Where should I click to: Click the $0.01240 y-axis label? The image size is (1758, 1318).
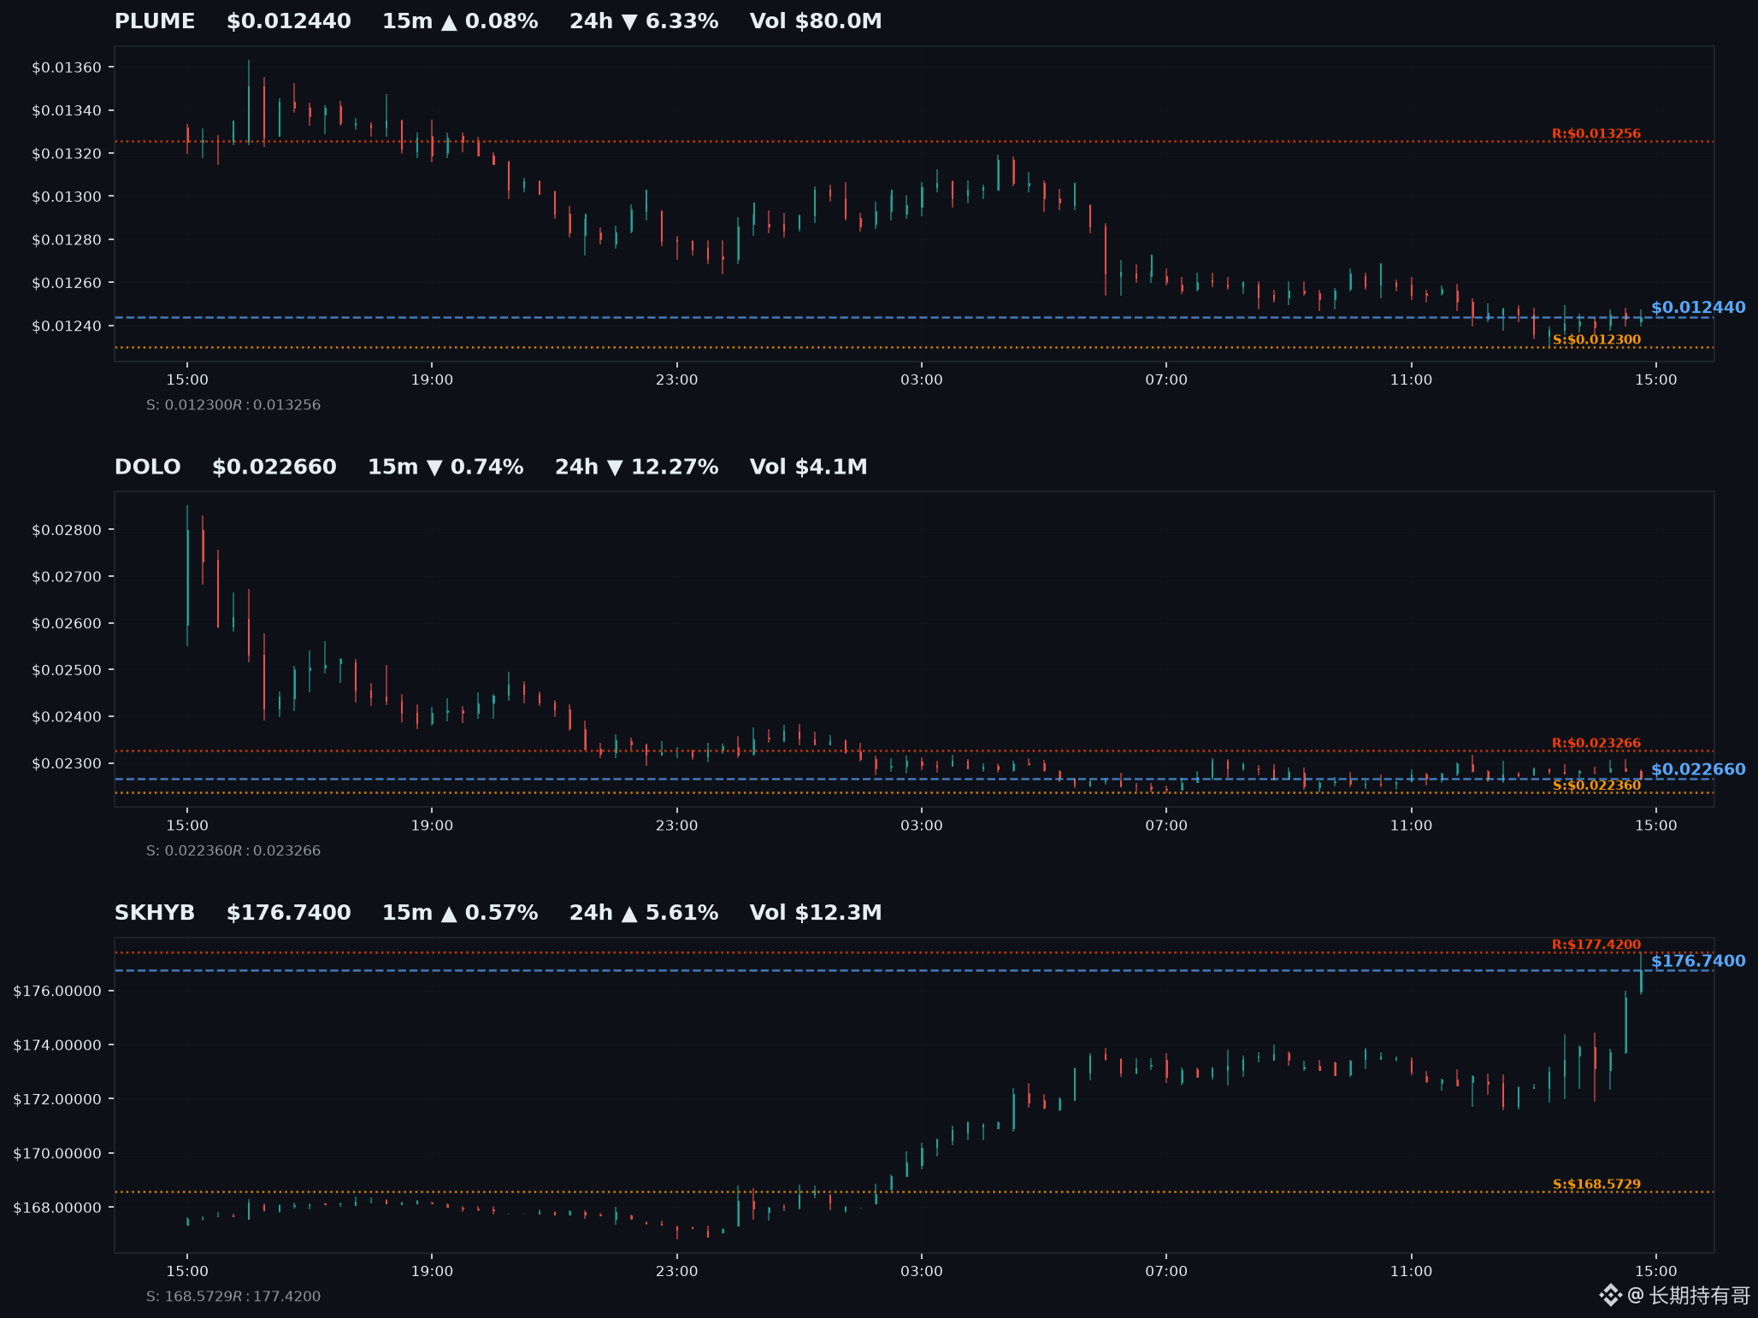[x=67, y=326]
